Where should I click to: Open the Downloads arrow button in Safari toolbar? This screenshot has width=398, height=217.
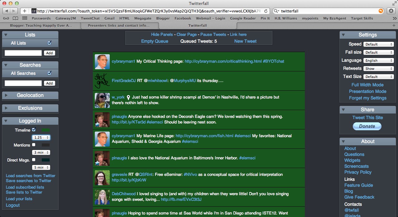click(391, 11)
